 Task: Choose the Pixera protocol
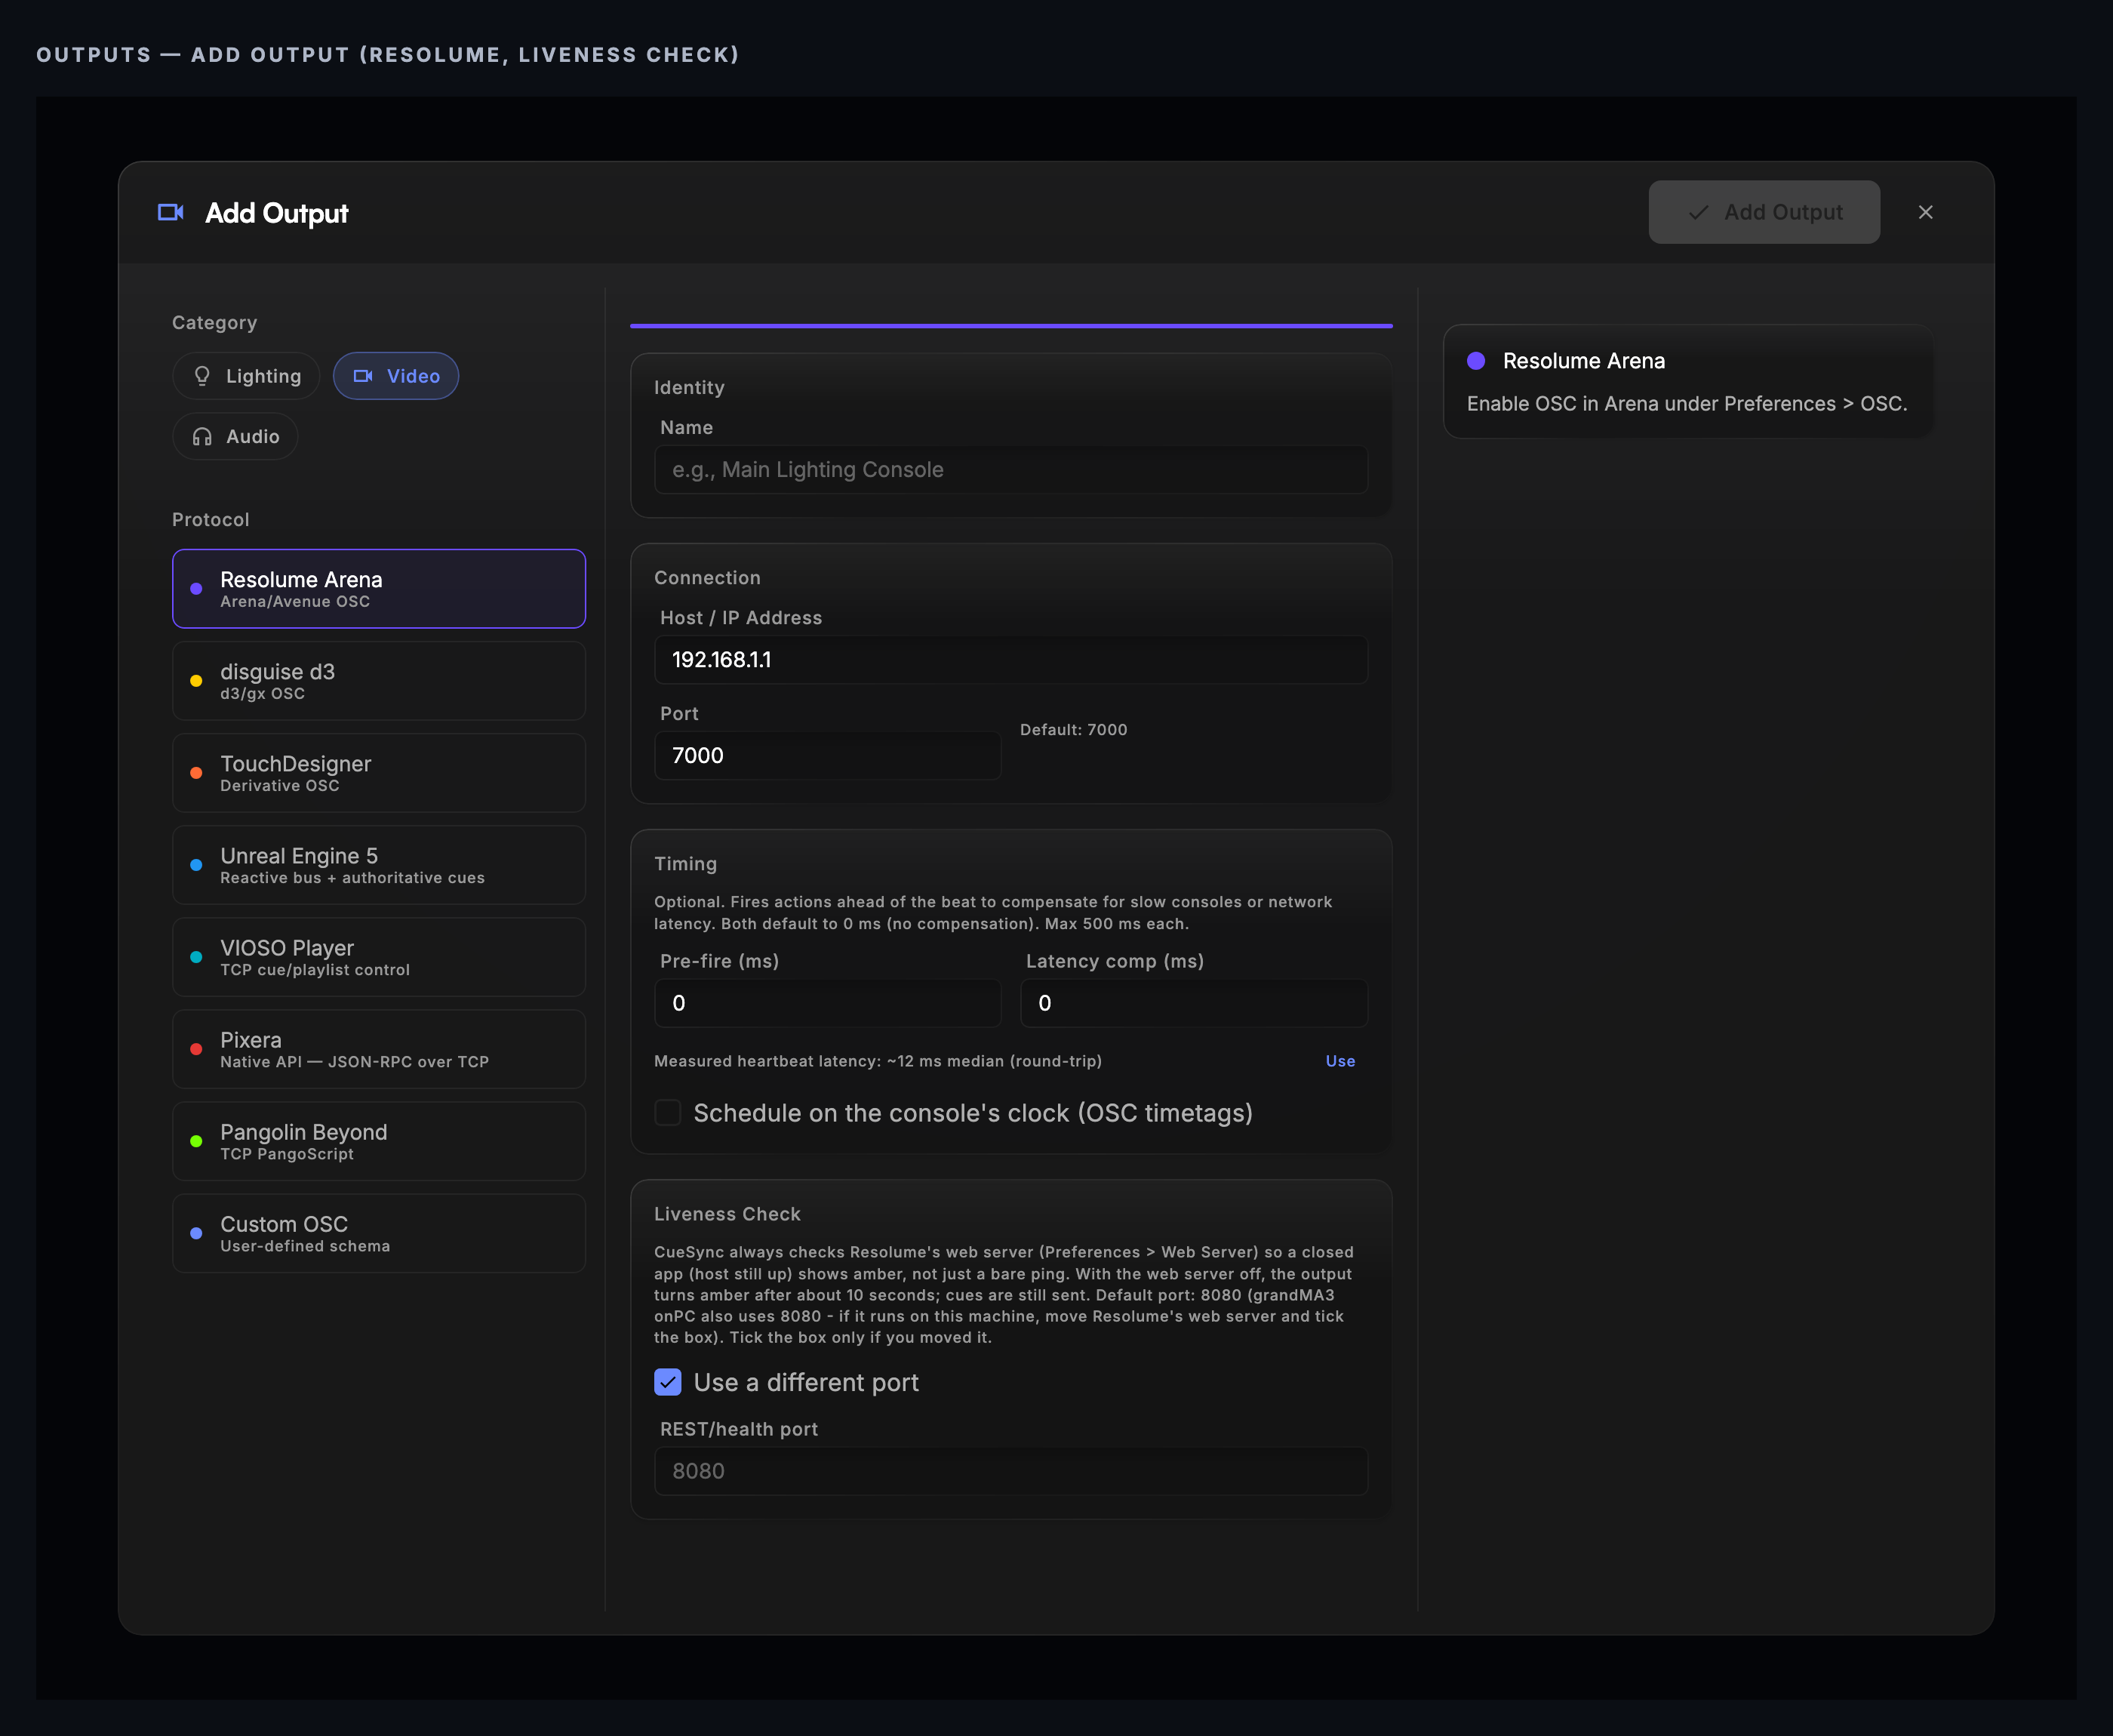(x=379, y=1048)
